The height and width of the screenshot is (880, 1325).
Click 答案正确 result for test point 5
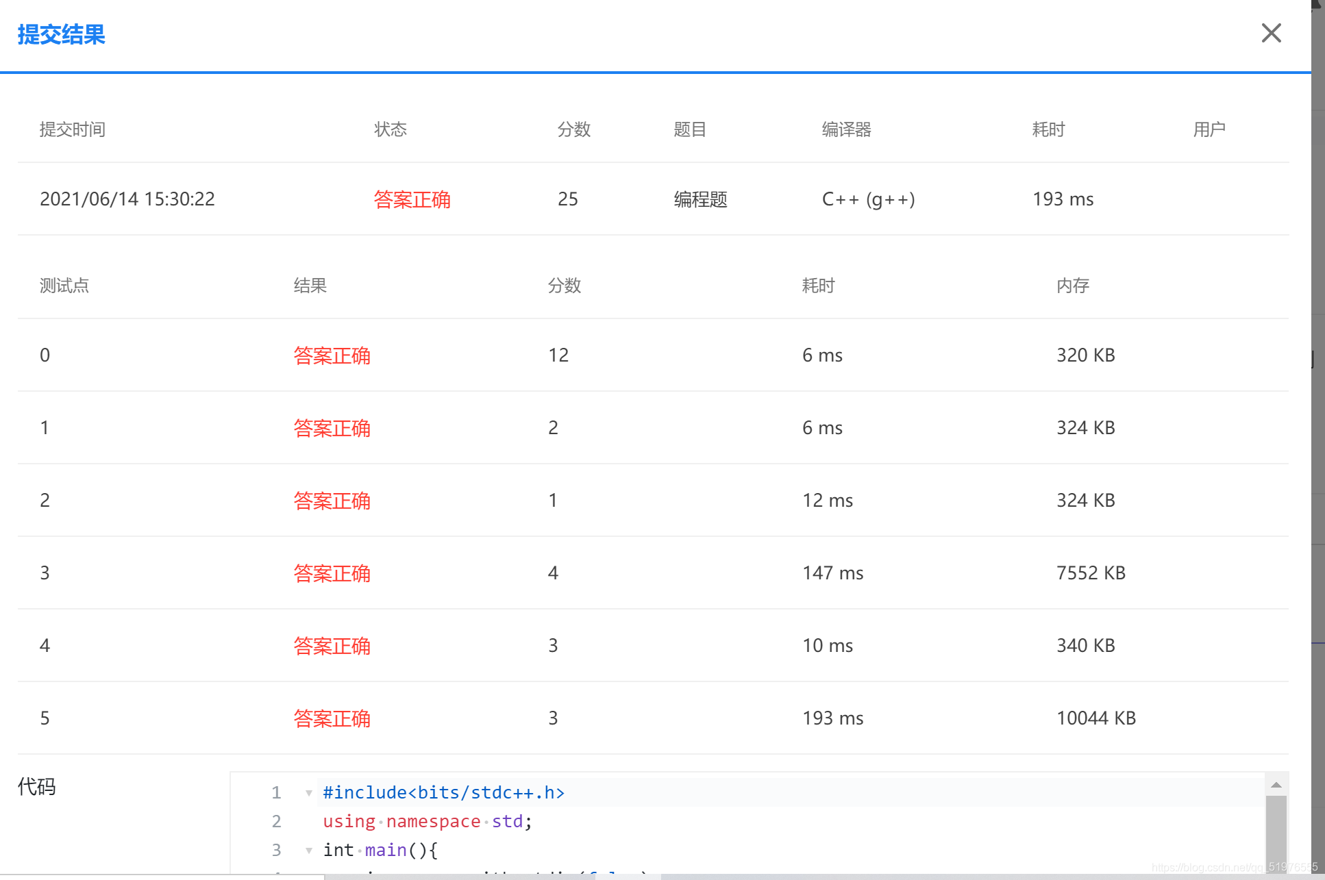coord(332,718)
